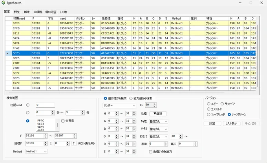This screenshot has height=163, width=267.
Task: Click the めざパ power stepper showing 30
Action: (x=177, y=136)
